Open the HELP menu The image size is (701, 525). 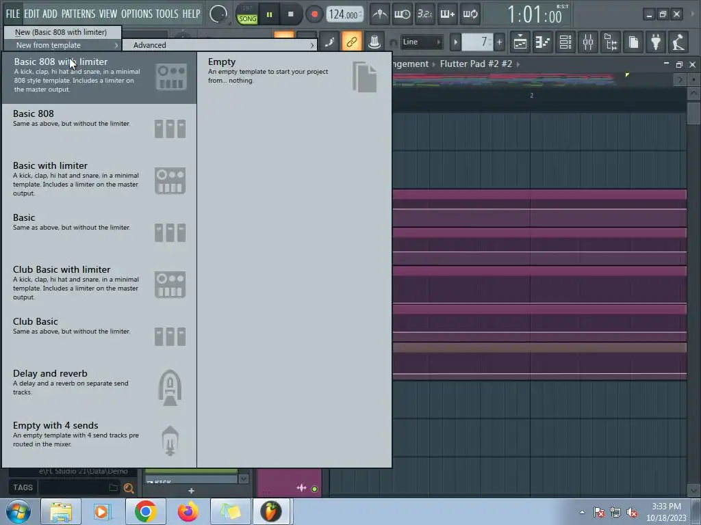coord(192,14)
